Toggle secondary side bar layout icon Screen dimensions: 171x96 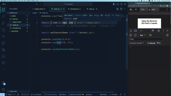click(121, 4)
